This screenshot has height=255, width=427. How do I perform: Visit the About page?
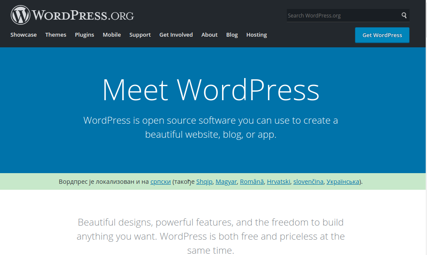click(209, 35)
